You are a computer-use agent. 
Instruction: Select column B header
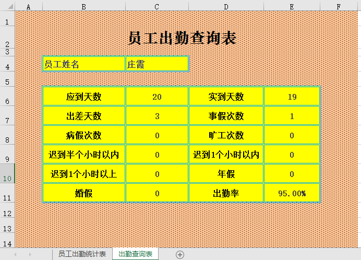click(83, 6)
